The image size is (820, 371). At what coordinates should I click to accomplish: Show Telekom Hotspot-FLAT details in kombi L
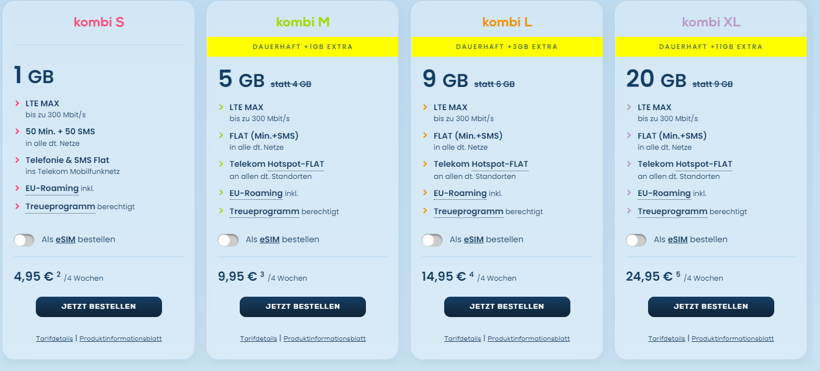[x=481, y=164]
